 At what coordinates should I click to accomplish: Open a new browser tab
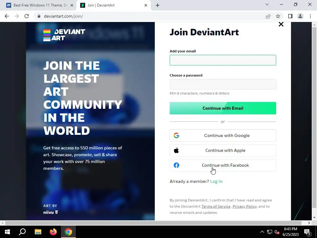pyautogui.click(x=158, y=6)
